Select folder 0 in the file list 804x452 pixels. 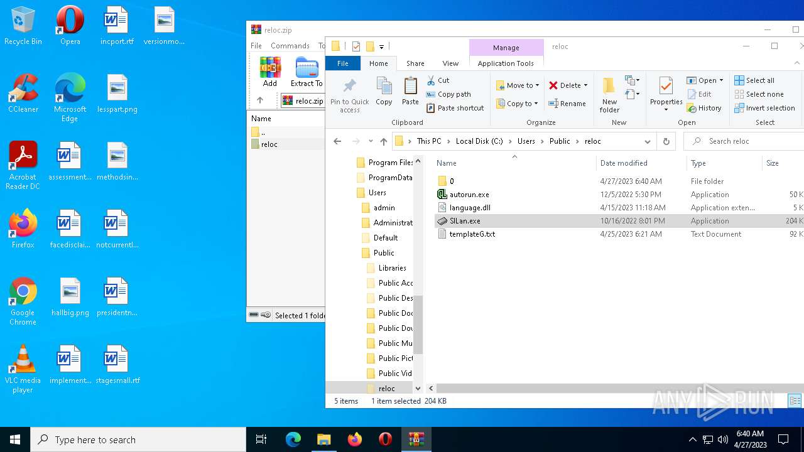[452, 181]
